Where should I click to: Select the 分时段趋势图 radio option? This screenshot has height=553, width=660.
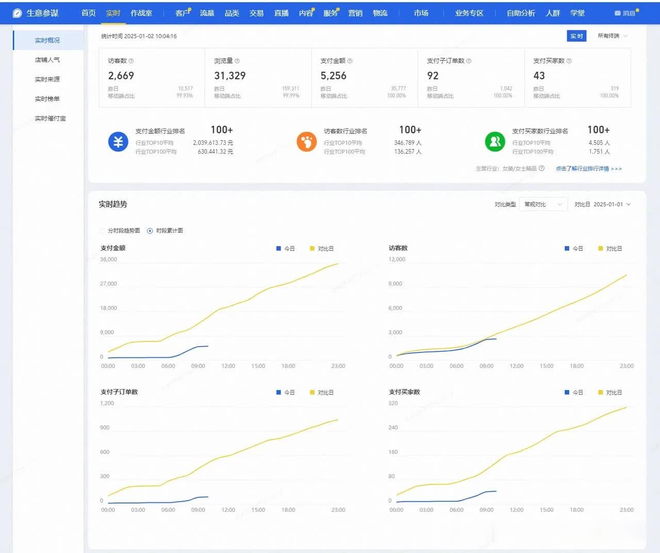(x=102, y=231)
